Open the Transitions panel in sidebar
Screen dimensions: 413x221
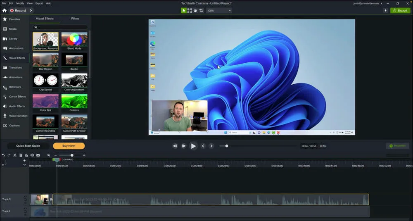point(15,68)
